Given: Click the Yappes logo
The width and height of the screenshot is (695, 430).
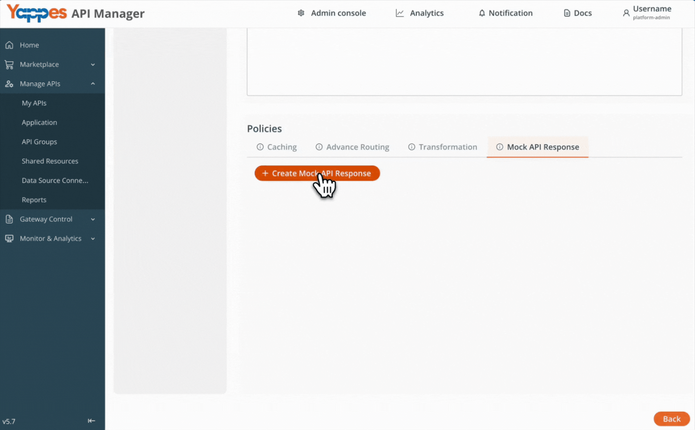Looking at the screenshot, I should tap(37, 13).
